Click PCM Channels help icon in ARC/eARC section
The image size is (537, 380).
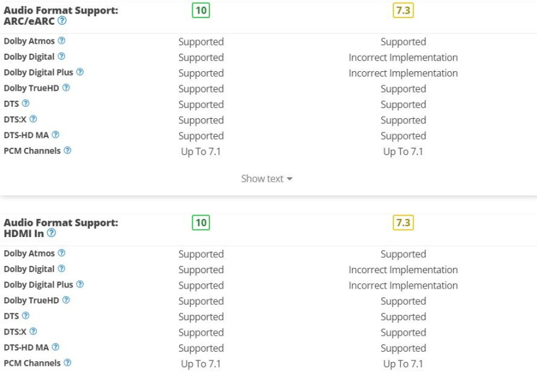68,150
